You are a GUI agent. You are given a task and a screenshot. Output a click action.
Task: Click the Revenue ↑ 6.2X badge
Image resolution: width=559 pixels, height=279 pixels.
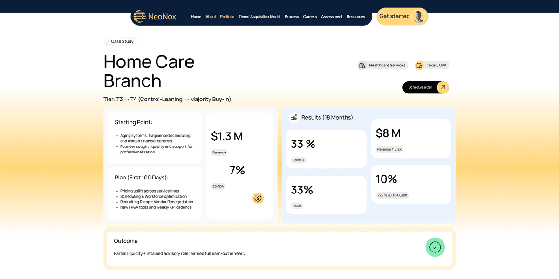pyautogui.click(x=389, y=149)
